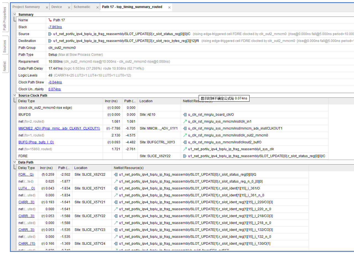The width and height of the screenshot is (354, 253).
Task: Open the Slack value -7.863ns link
Action: tap(55, 27)
